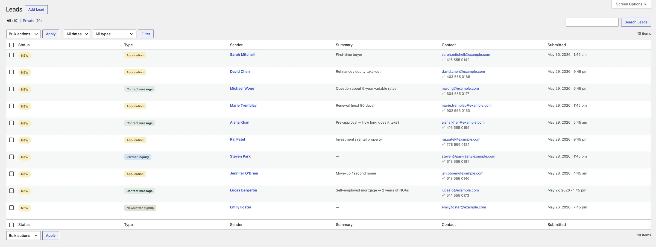
Task: Email jen.obrien@example.com
Action: pos(462,173)
